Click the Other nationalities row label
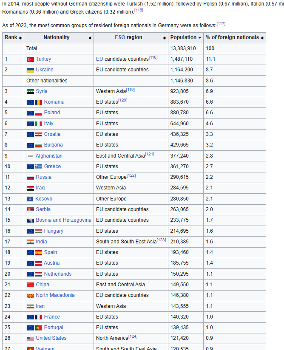The height and width of the screenshot is (350, 284). click(x=47, y=81)
